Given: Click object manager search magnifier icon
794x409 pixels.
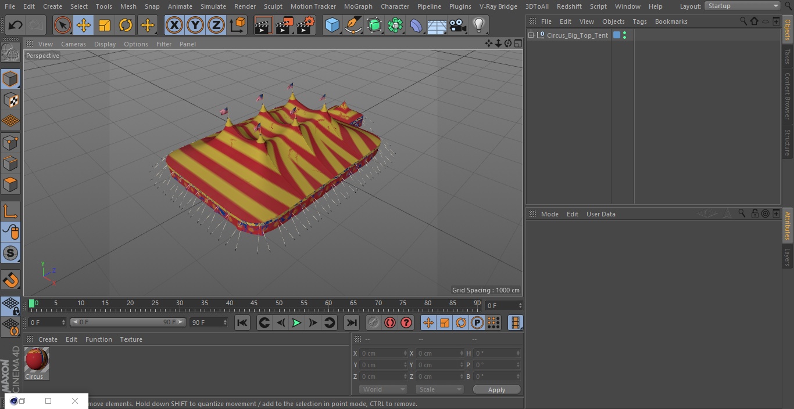Looking at the screenshot, I should pyautogui.click(x=743, y=21).
